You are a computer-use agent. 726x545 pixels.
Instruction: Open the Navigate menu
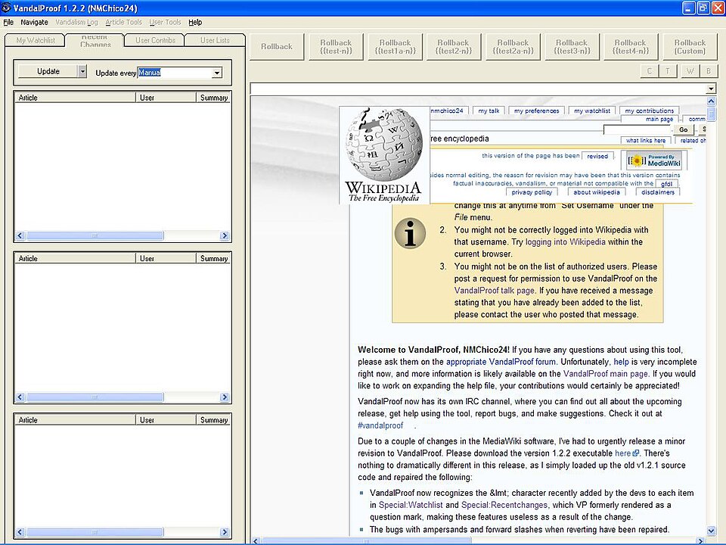click(x=34, y=22)
